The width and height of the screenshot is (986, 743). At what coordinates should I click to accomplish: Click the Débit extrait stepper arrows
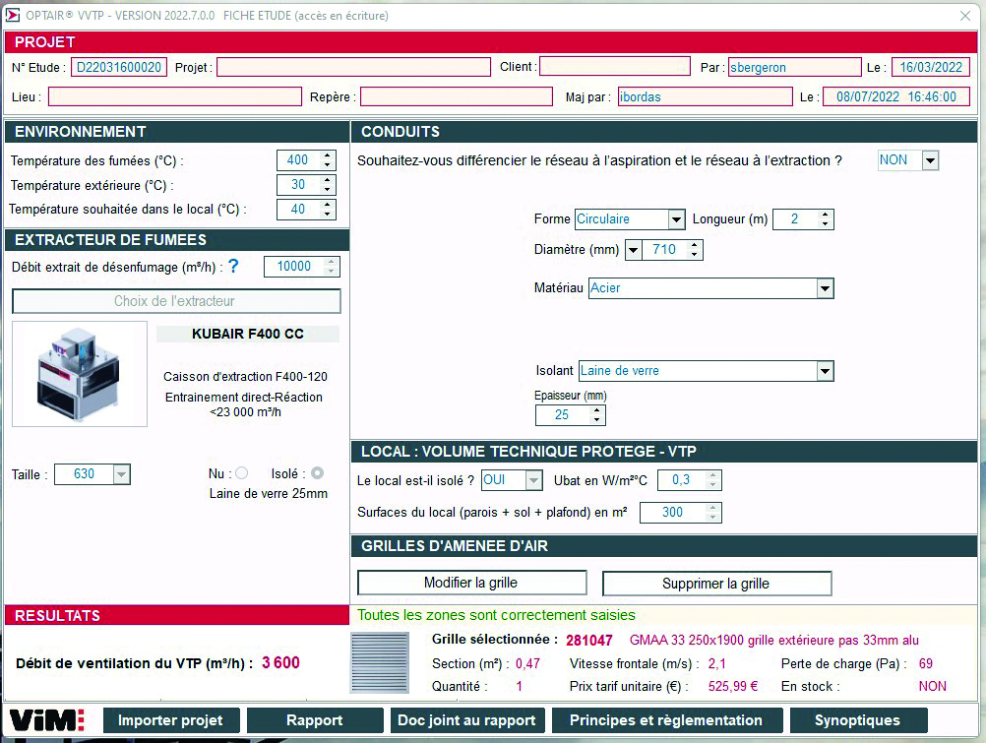point(331,267)
